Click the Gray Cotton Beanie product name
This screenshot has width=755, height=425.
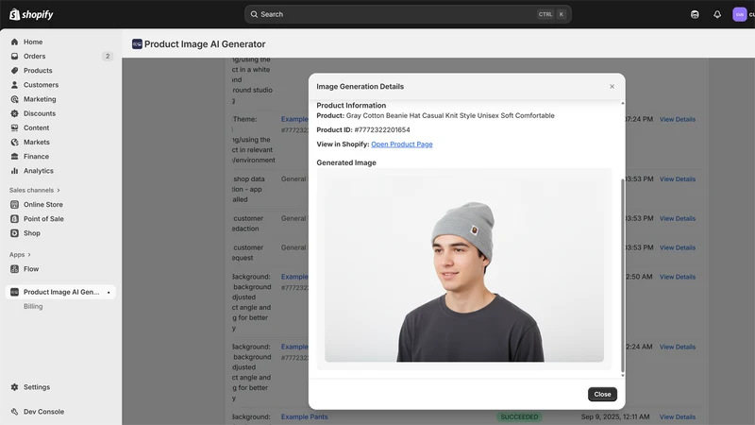point(450,115)
